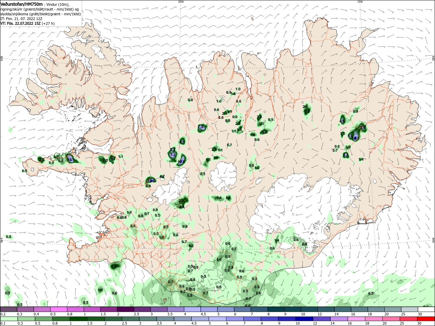This screenshot has height=326, width=435.
Task: Click the rigning/skúrir legend description line
Action: tap(40, 9)
